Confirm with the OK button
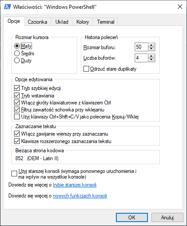 [x=132, y=217]
